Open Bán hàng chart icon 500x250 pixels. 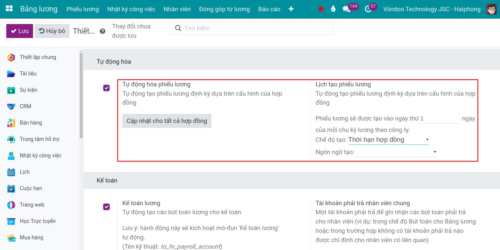11,123
